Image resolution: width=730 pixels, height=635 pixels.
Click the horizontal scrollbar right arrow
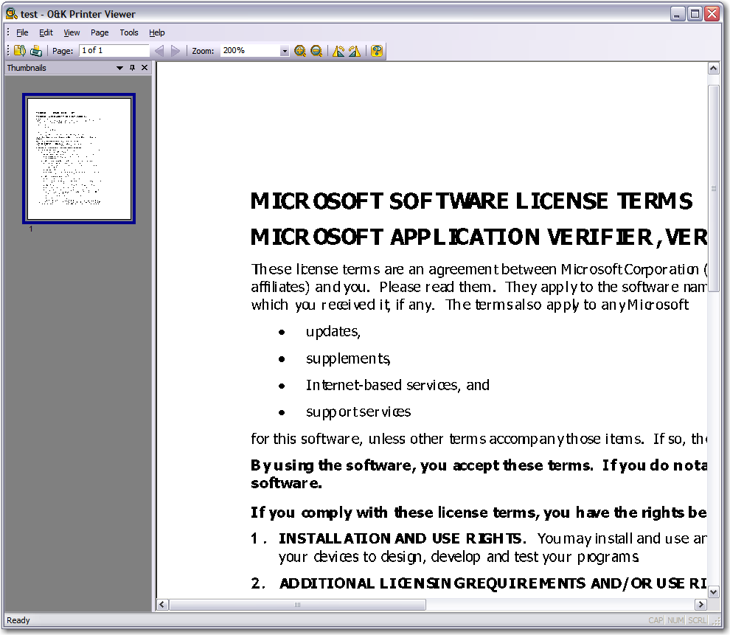[x=701, y=605]
